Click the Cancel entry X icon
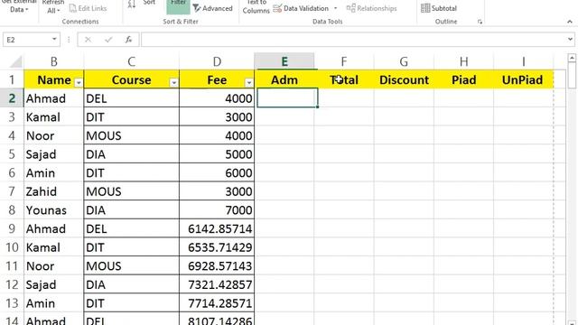The width and height of the screenshot is (578, 325). point(88,40)
